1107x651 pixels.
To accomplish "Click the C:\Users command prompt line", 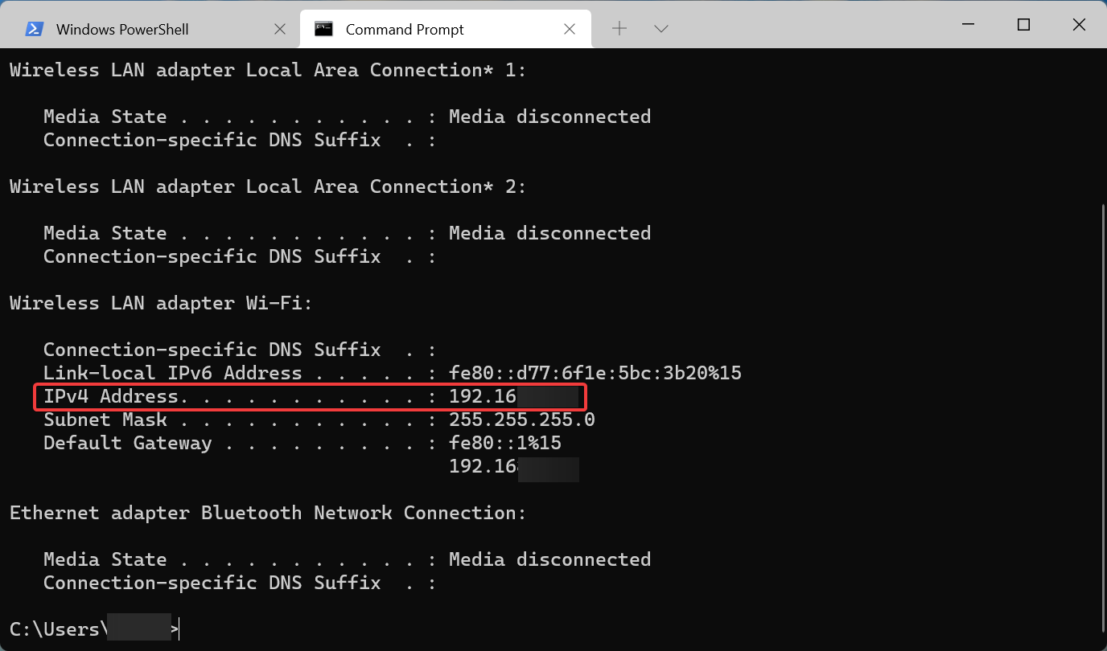I will [x=56, y=628].
